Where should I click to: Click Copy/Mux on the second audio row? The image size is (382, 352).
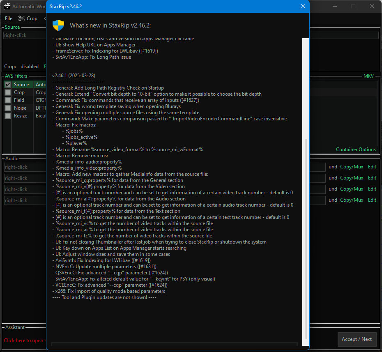(x=352, y=178)
